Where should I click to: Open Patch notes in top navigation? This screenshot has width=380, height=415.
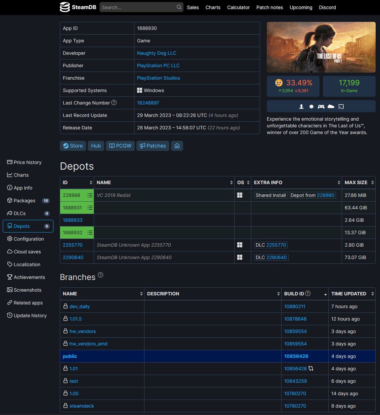[x=269, y=7]
